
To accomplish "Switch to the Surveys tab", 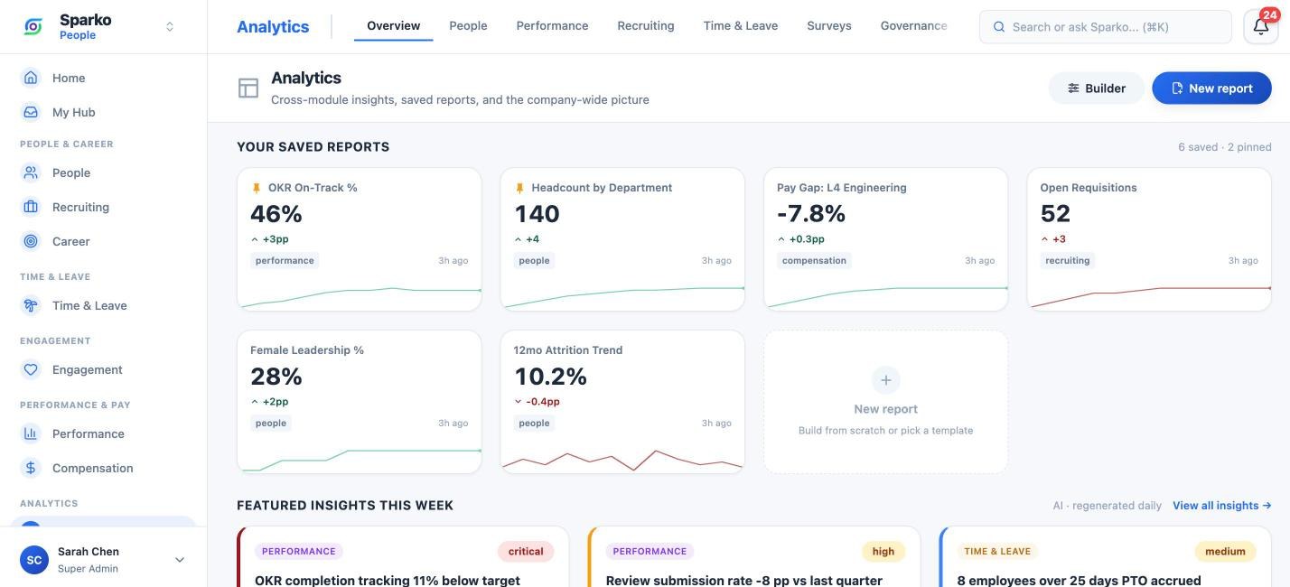I will 829,26.
